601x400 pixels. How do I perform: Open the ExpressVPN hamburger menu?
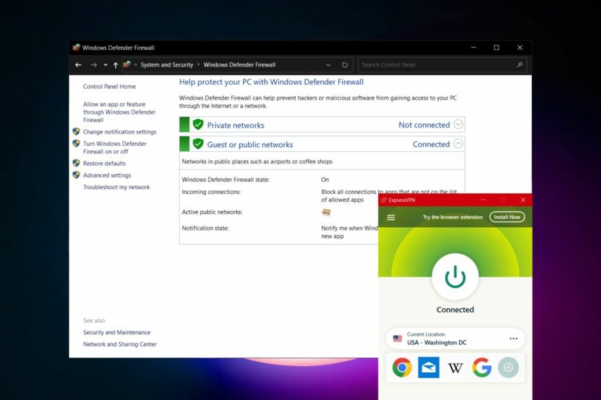point(391,217)
